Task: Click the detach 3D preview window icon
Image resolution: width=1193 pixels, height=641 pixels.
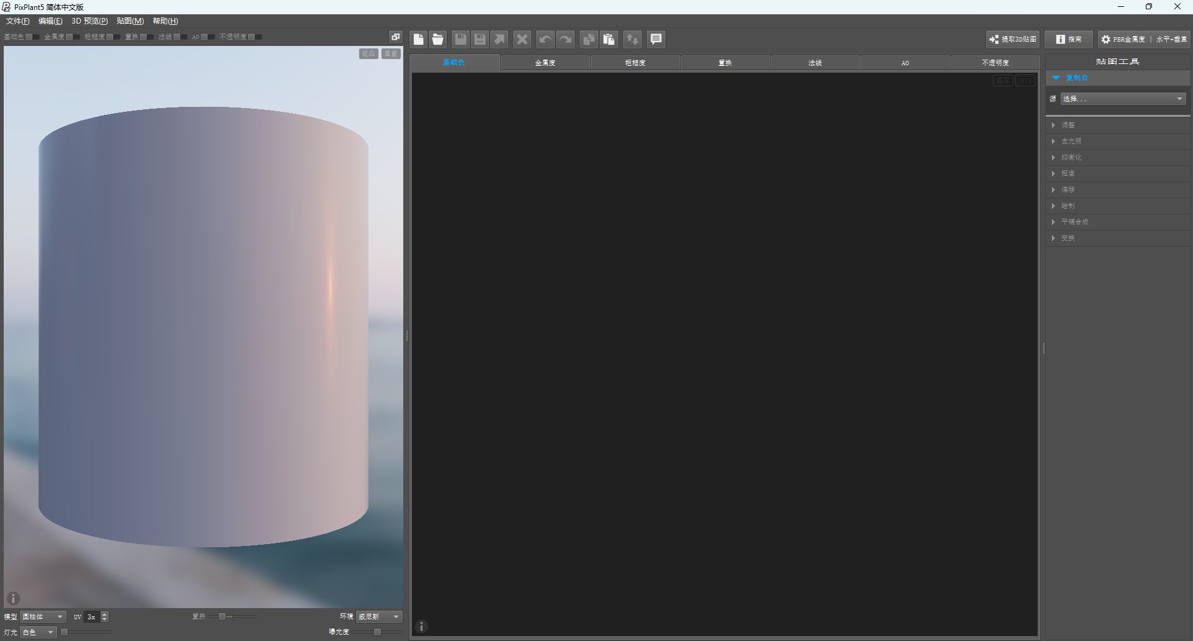Action: click(395, 37)
